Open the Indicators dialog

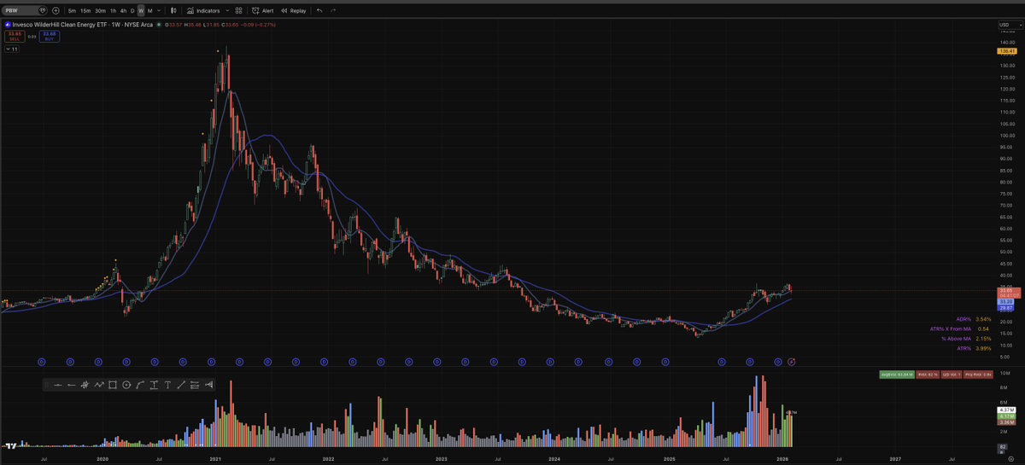[x=203, y=10]
